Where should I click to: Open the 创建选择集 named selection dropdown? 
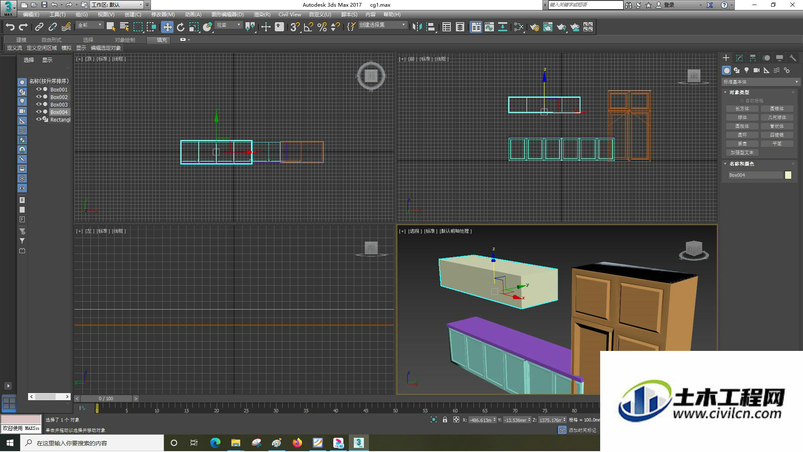(x=383, y=25)
